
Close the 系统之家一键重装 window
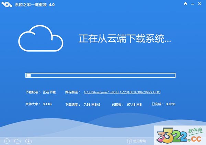(200, 4)
